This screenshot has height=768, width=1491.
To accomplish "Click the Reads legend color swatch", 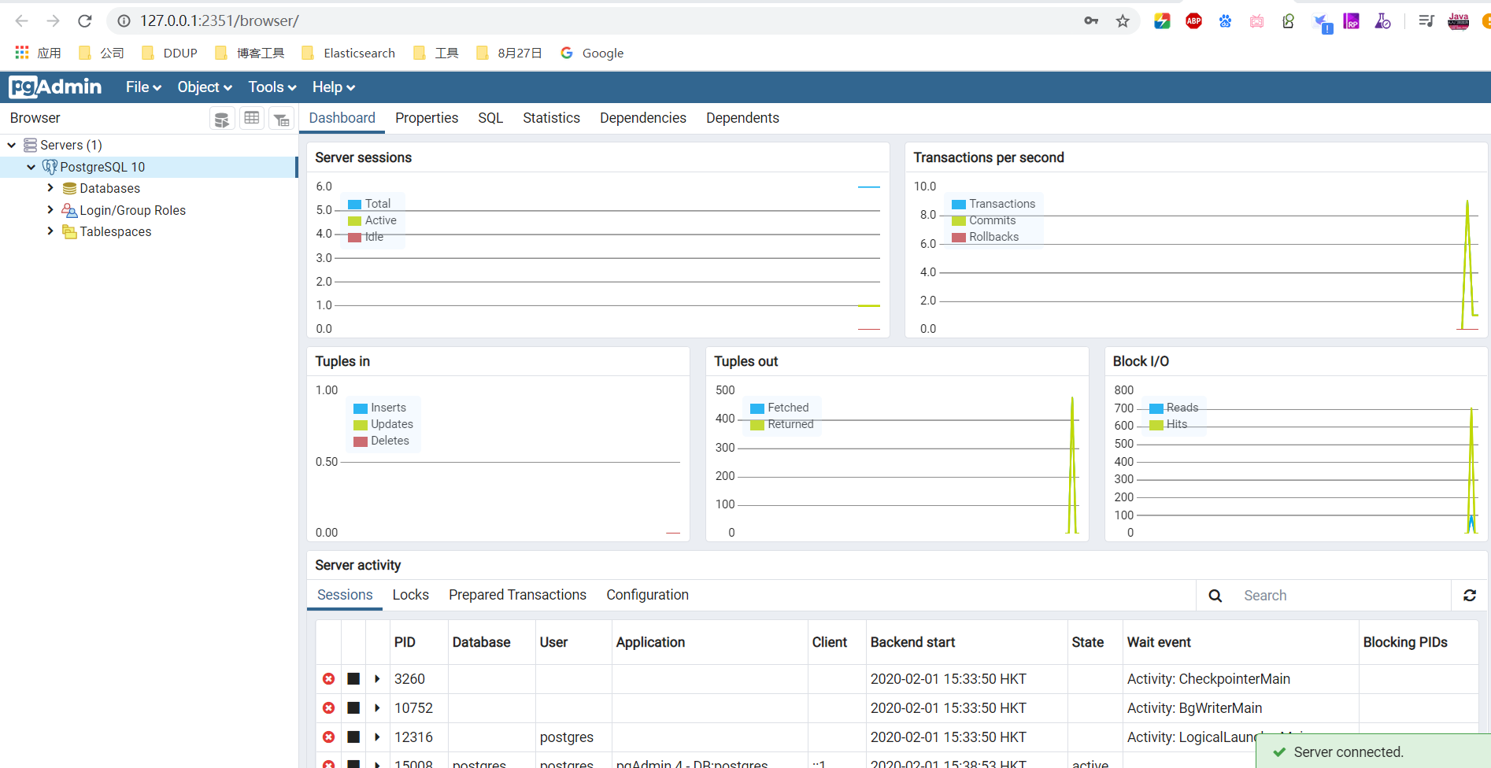I will (1156, 408).
